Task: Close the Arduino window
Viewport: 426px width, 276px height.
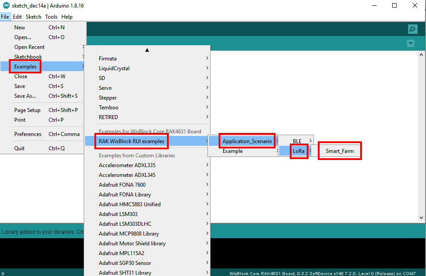Action: (414, 5)
